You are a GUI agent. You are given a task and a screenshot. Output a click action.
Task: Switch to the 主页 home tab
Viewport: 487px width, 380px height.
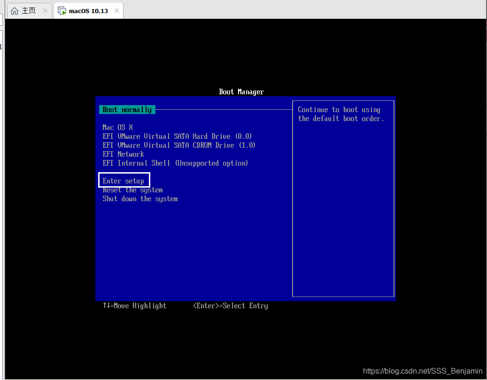pyautogui.click(x=29, y=11)
